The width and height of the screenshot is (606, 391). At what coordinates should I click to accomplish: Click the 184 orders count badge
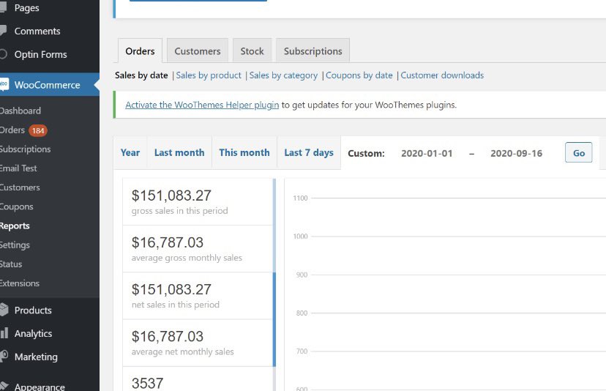(38, 131)
